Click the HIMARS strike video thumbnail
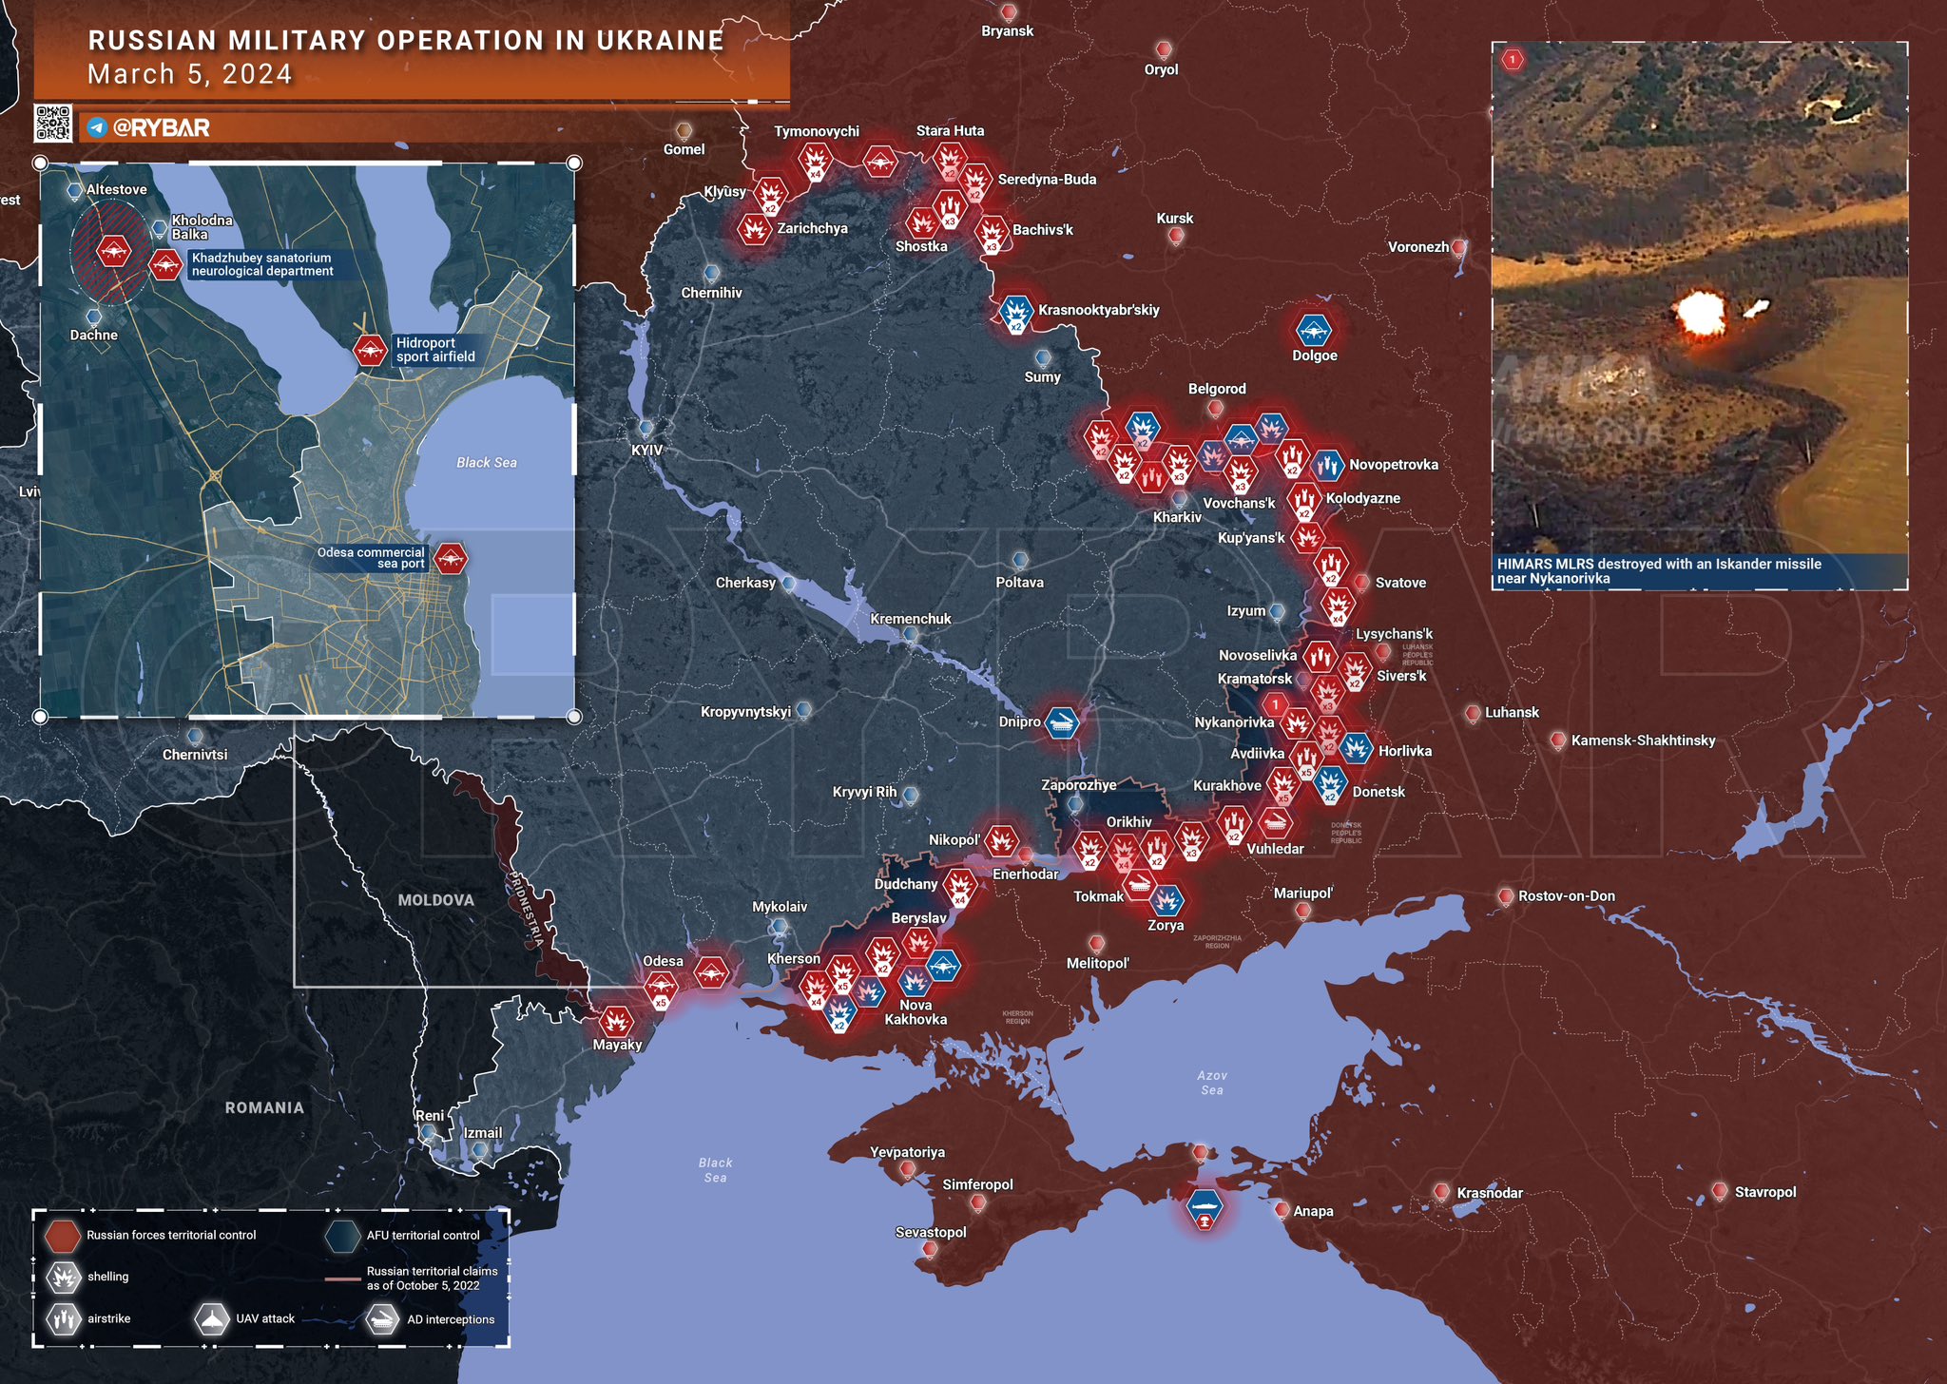This screenshot has width=1947, height=1384. coord(1699,297)
